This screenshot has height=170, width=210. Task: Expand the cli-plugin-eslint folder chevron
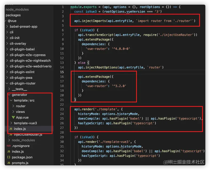[x=7, y=72]
